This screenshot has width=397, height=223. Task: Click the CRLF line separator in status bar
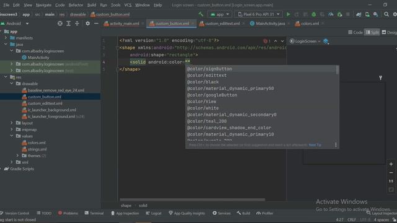pos(352,220)
